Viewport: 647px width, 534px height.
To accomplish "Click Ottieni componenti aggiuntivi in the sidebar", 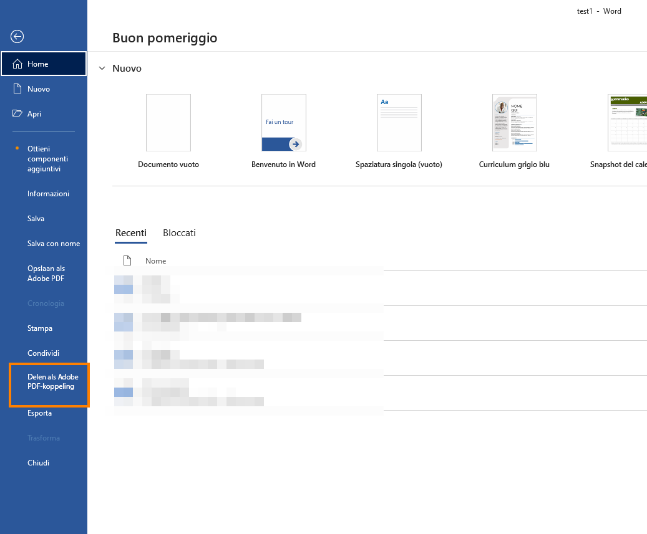I will pos(48,158).
